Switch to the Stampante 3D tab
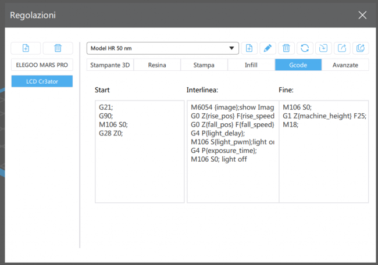 pos(110,65)
